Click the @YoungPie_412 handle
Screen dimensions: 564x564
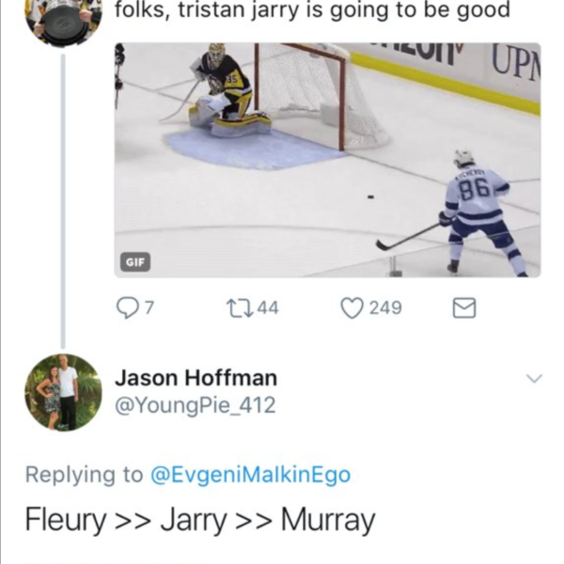[195, 405]
